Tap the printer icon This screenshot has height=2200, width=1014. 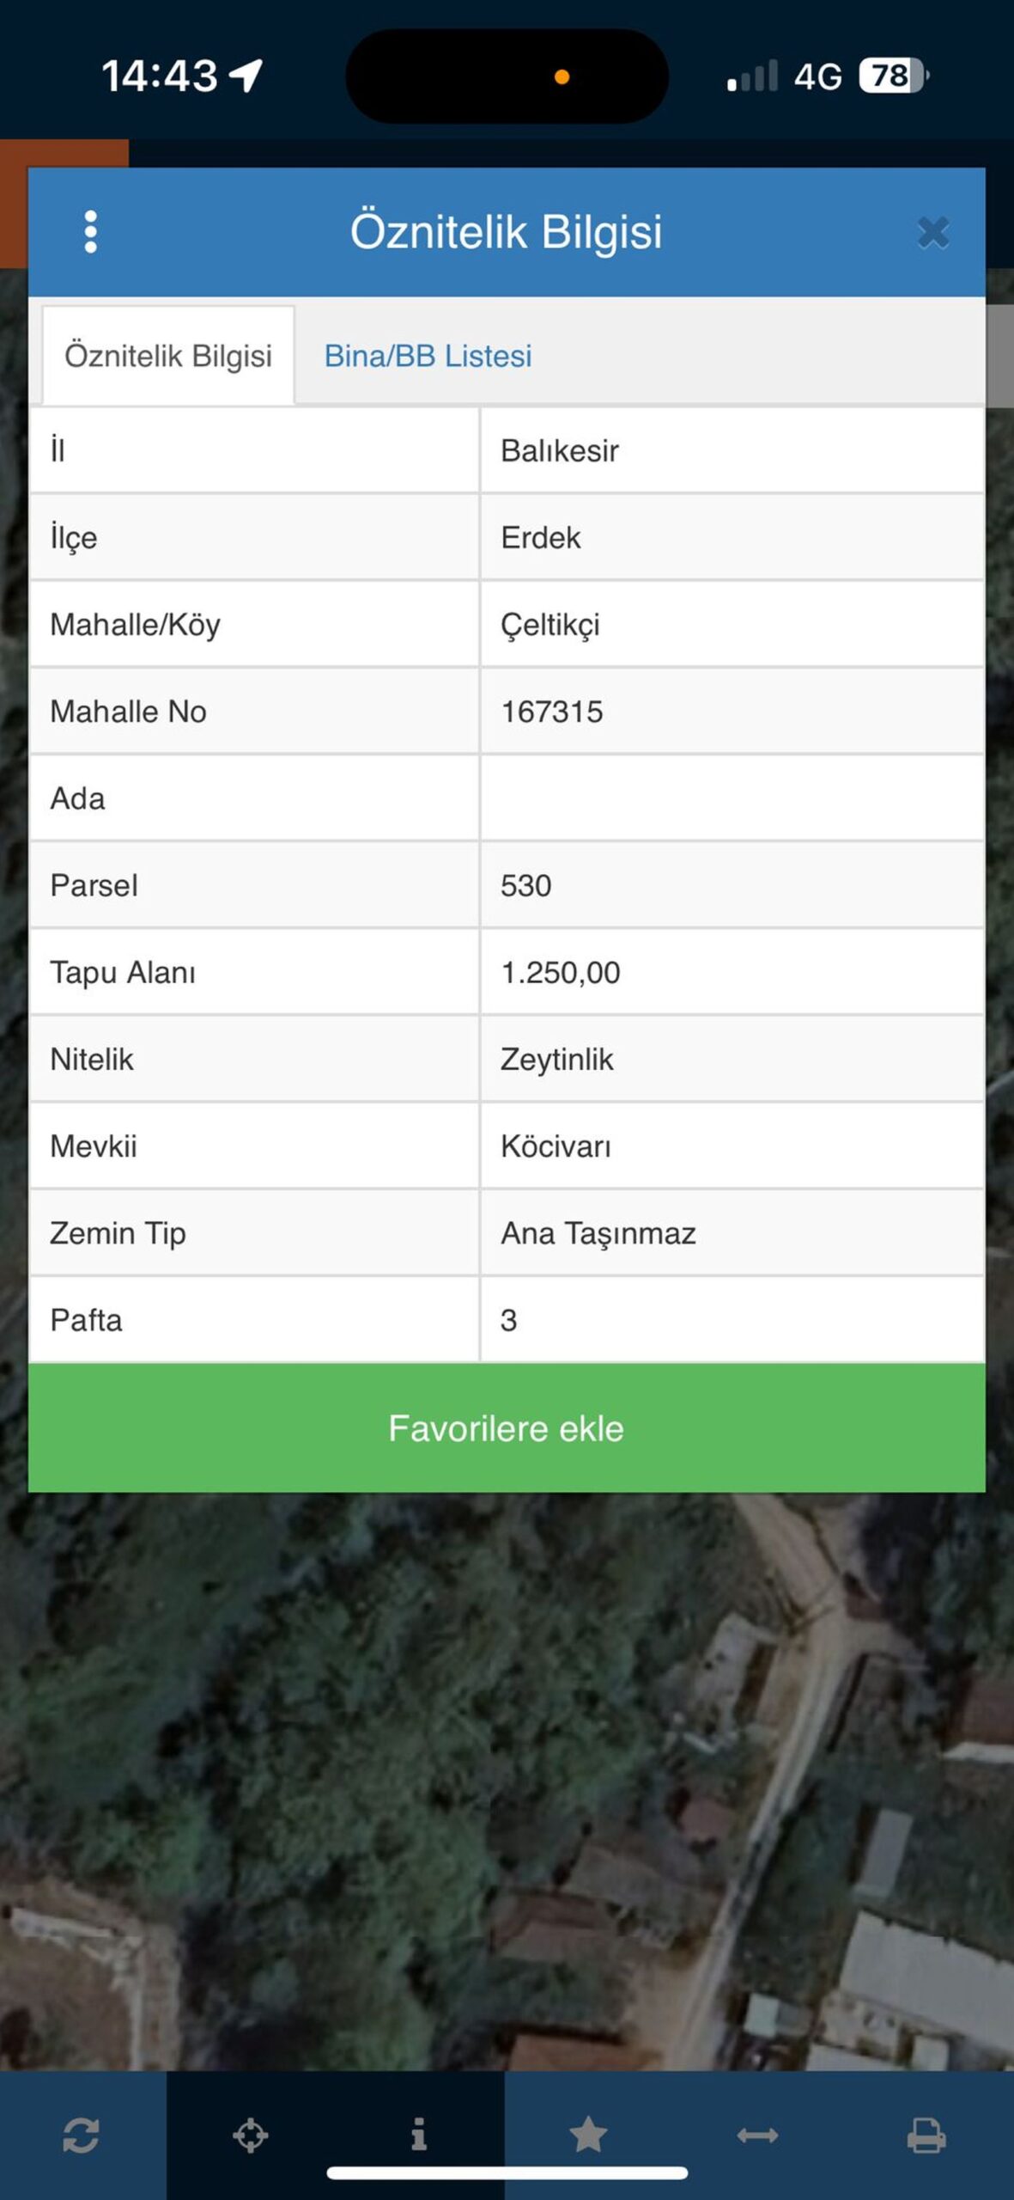click(926, 2135)
